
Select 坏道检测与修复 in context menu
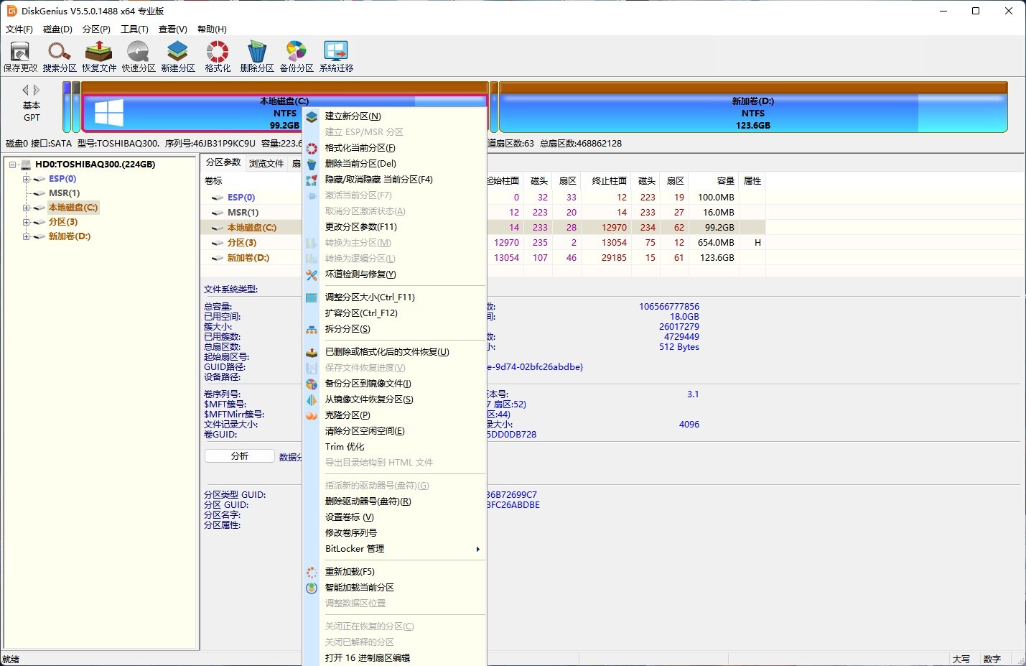pyautogui.click(x=360, y=274)
